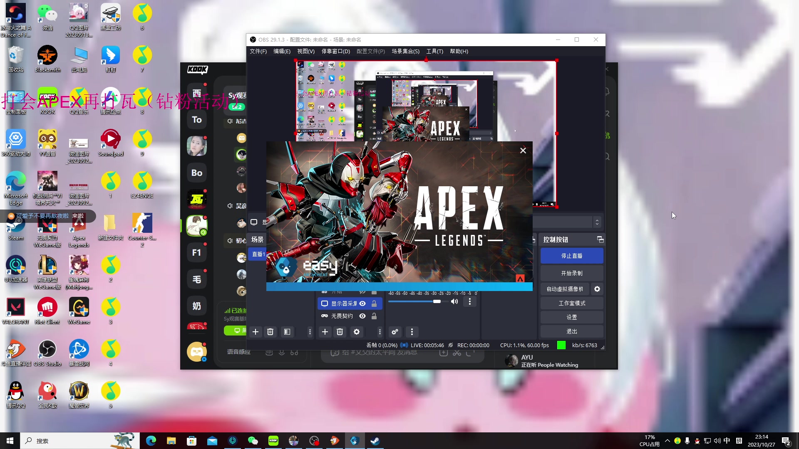This screenshot has width=799, height=449.
Task: Open the 工具(T) menu in OBS
Action: point(434,51)
